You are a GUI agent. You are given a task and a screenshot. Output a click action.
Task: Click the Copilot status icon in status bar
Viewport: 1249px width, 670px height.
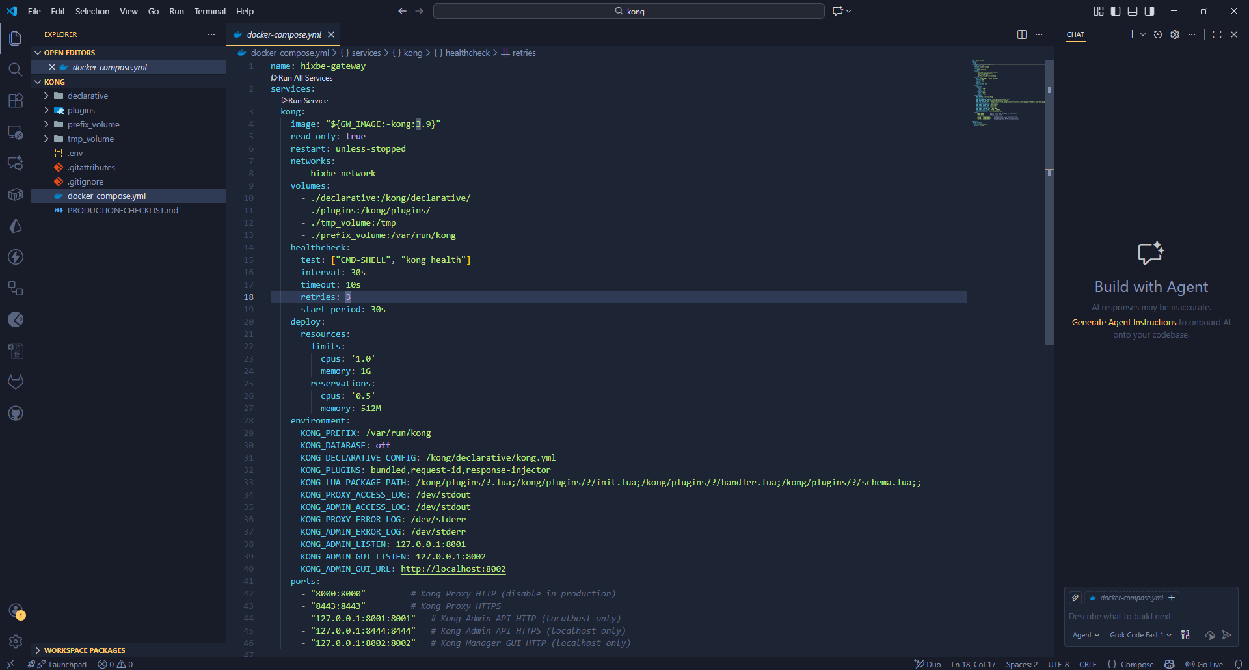pos(1169,664)
